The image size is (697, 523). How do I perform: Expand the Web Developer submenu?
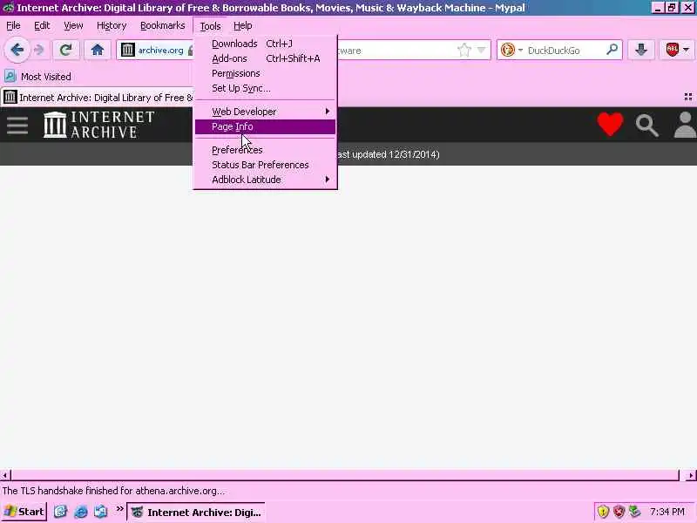click(x=266, y=112)
